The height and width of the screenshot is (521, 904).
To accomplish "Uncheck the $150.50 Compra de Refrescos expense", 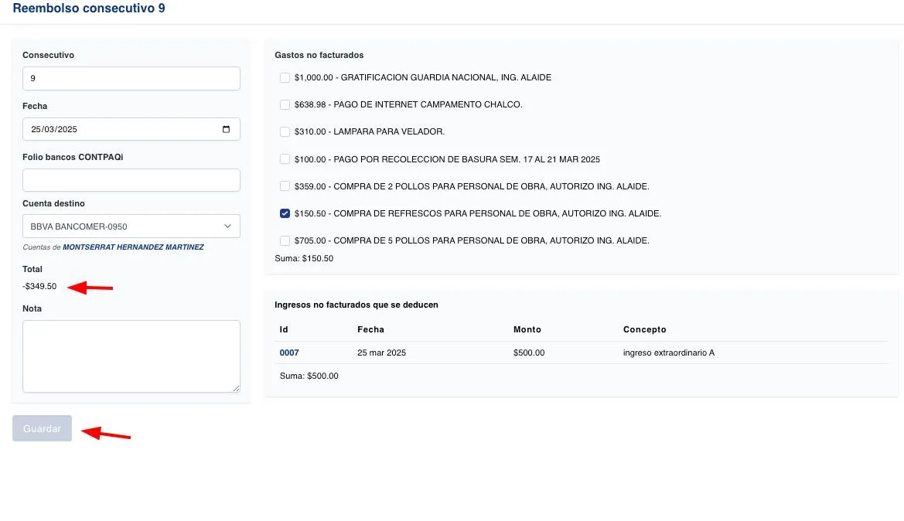I will tap(285, 213).
